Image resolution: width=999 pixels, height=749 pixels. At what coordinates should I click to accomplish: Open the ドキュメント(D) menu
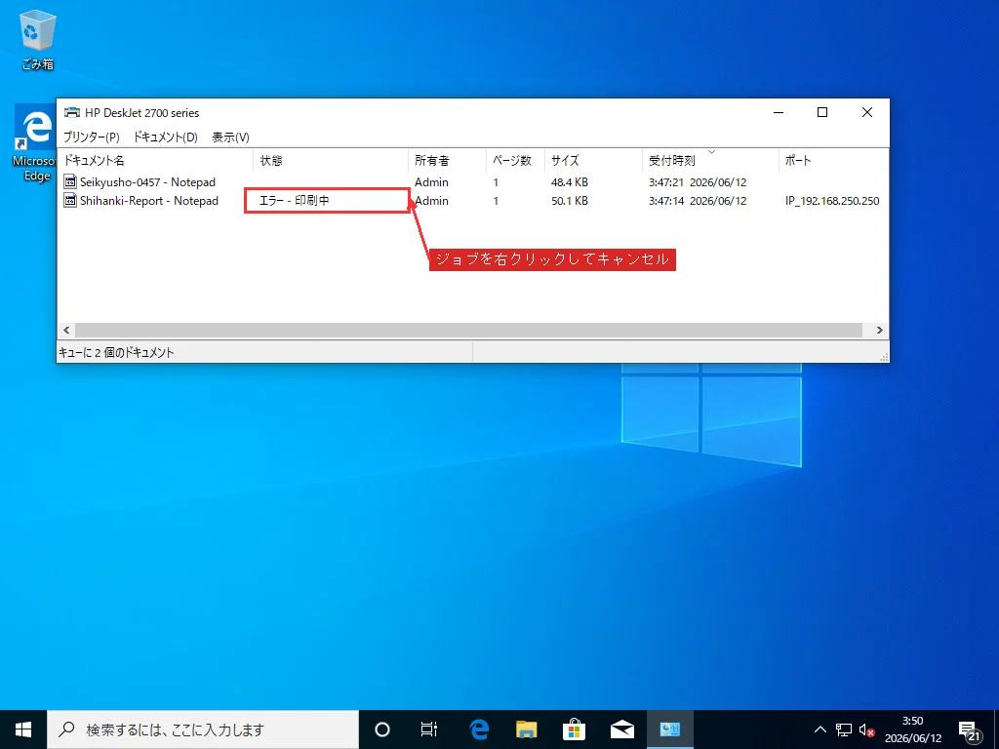click(165, 137)
